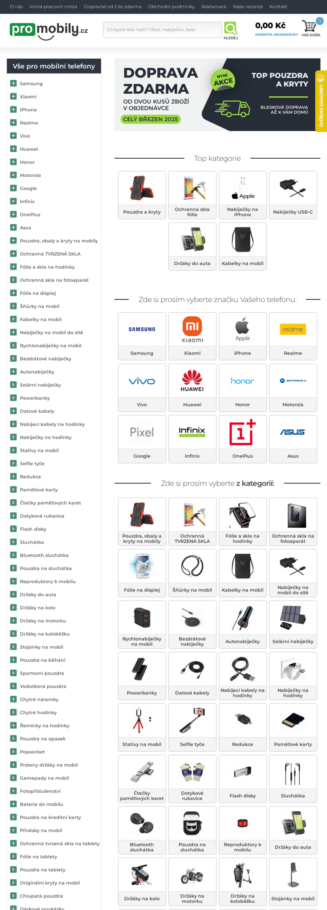
Task: Open Obchodní podmínky in top menu
Action: point(171,7)
